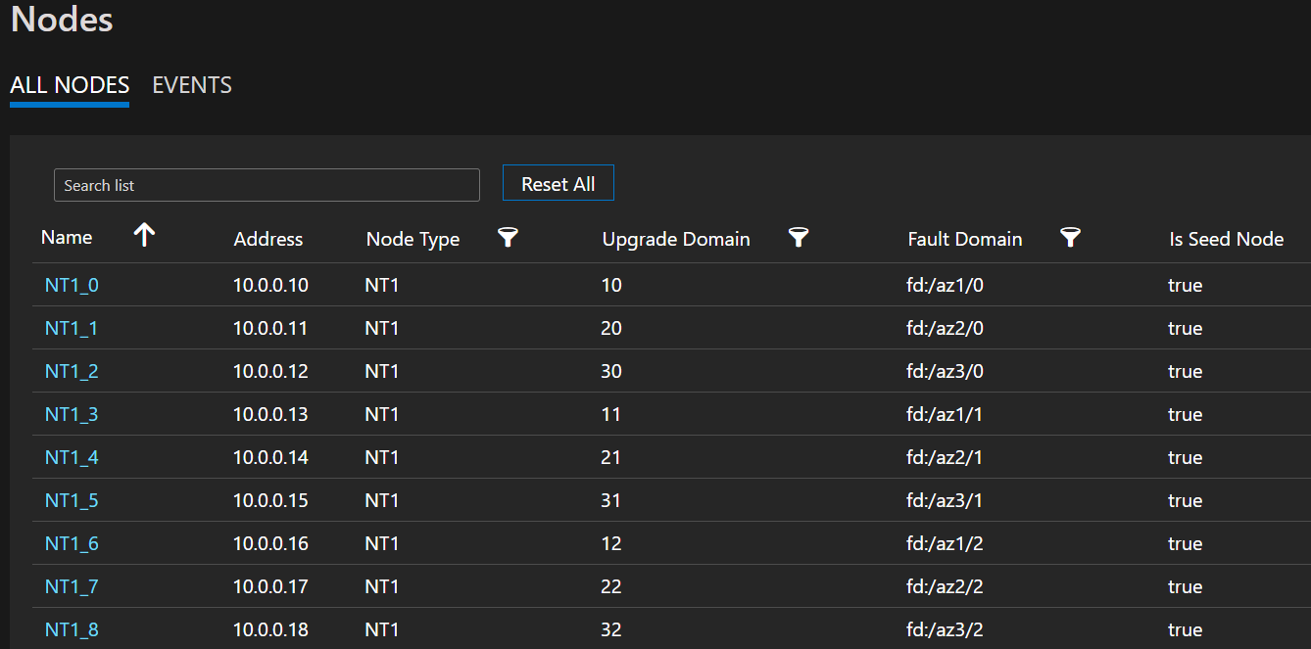Open node NT1_0 link
The height and width of the screenshot is (649, 1311).
click(72, 286)
